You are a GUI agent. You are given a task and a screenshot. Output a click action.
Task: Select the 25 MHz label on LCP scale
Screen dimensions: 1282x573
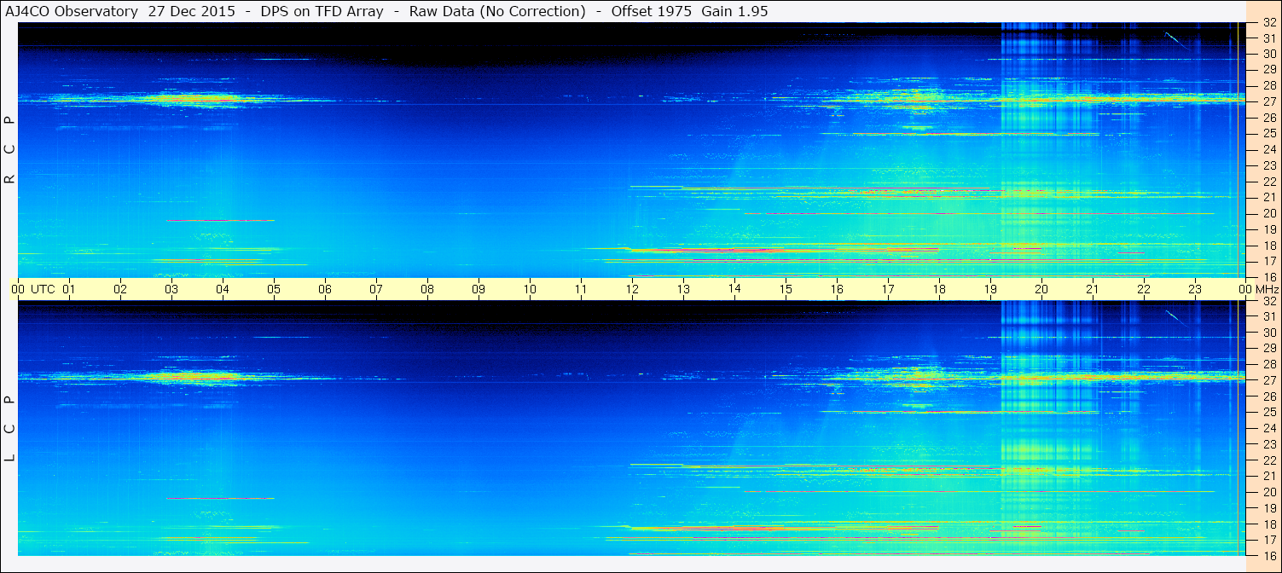(1268, 413)
